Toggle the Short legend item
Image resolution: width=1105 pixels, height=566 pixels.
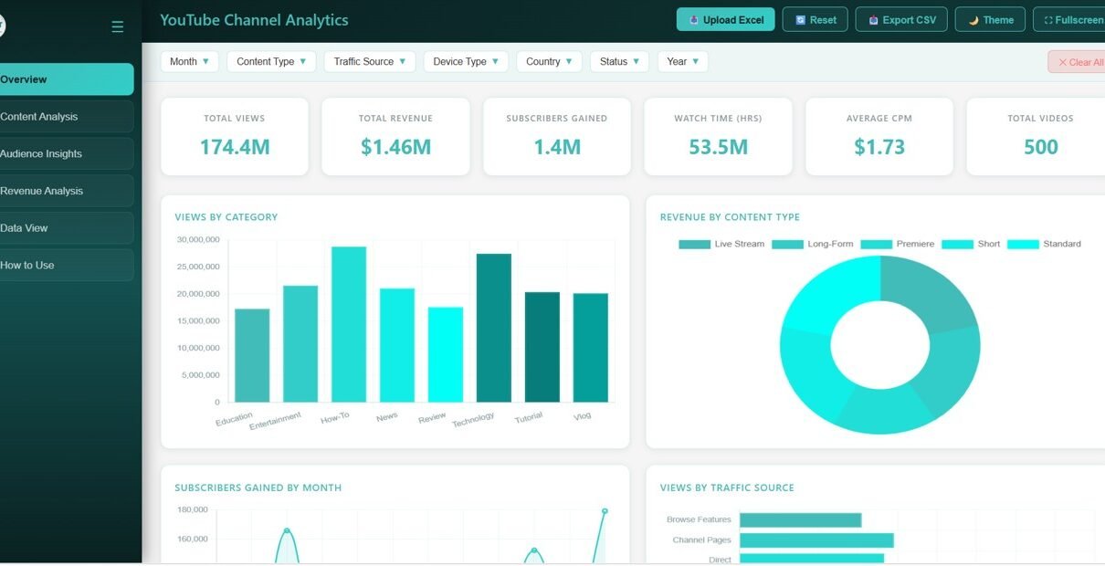tap(957, 244)
